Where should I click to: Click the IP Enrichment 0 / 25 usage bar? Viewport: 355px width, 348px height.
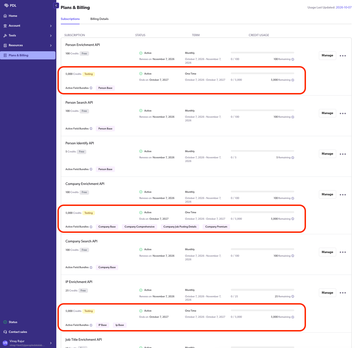click(x=263, y=290)
